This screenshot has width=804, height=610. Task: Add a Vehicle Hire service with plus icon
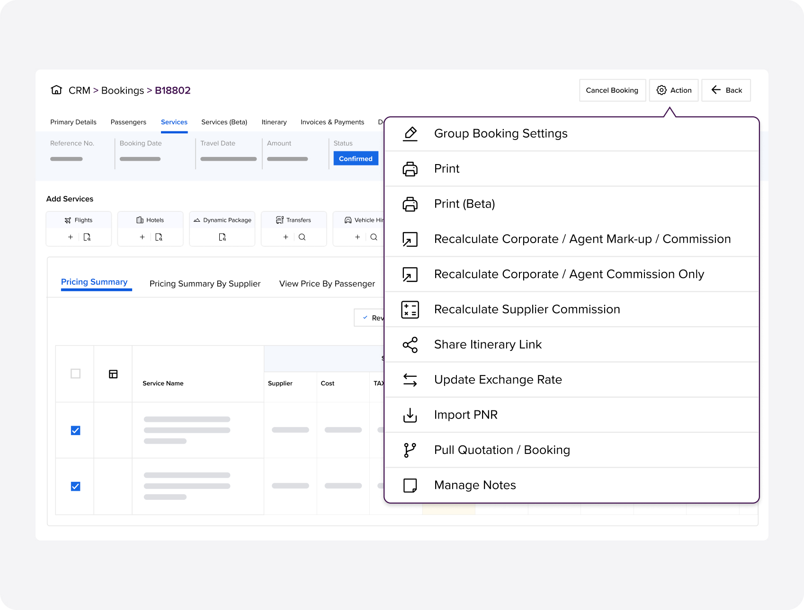tap(357, 237)
